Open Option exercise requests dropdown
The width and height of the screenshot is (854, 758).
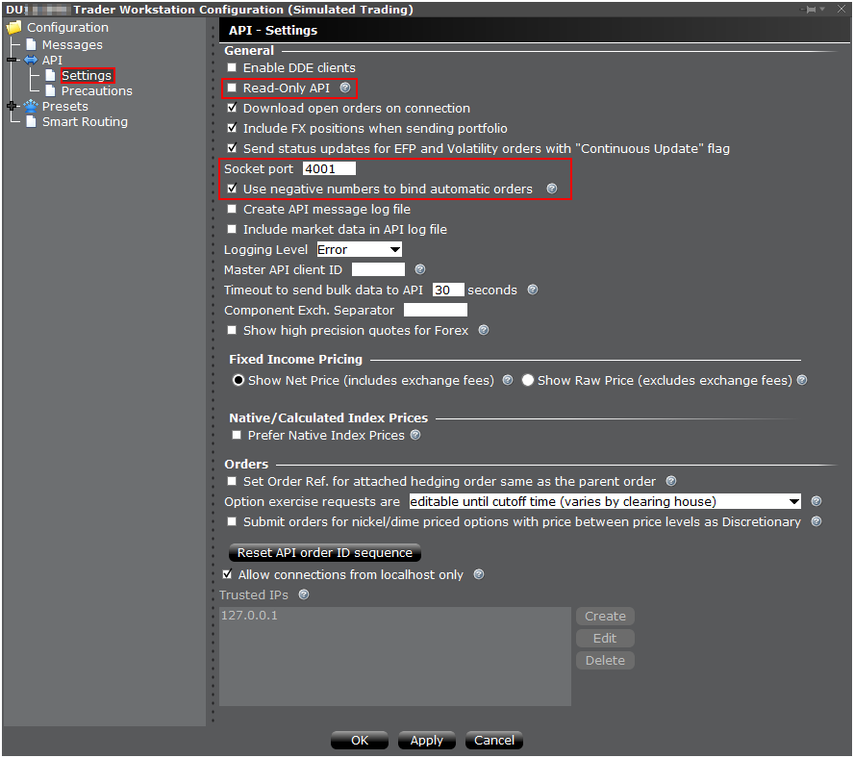[x=604, y=502]
